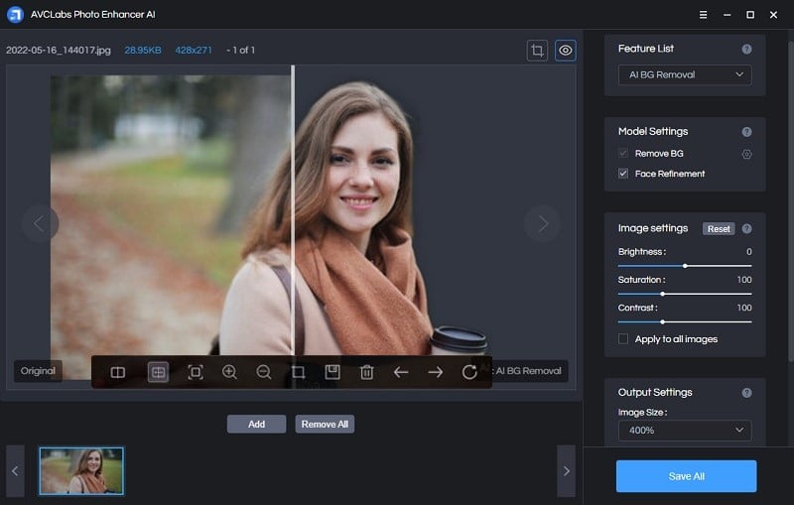
Task: Zoom out using the magnifier minus icon
Action: tap(264, 372)
